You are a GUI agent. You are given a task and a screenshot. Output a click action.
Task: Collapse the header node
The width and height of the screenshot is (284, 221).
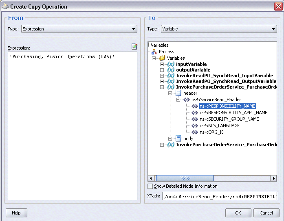click(x=170, y=93)
